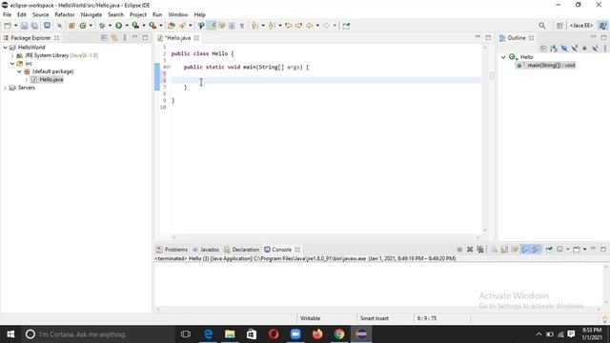Save the file with the Save icon
Image resolution: width=610 pixels, height=343 pixels.
24,26
